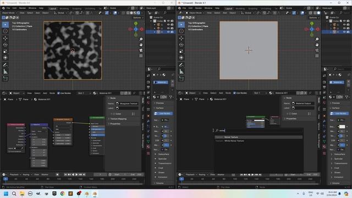The height and width of the screenshot is (198, 352).
Task: Click blue Alpha slider in left properties panel
Action: tap(166, 145)
